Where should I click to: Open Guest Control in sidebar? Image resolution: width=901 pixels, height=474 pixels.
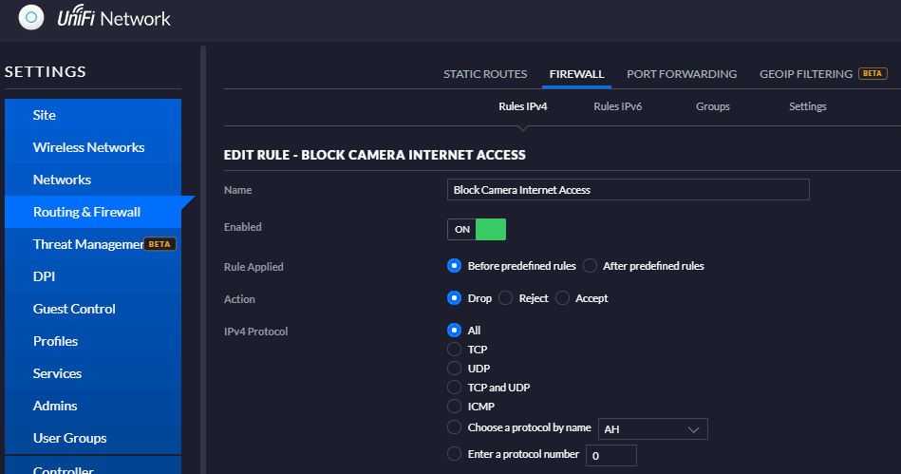(x=74, y=309)
